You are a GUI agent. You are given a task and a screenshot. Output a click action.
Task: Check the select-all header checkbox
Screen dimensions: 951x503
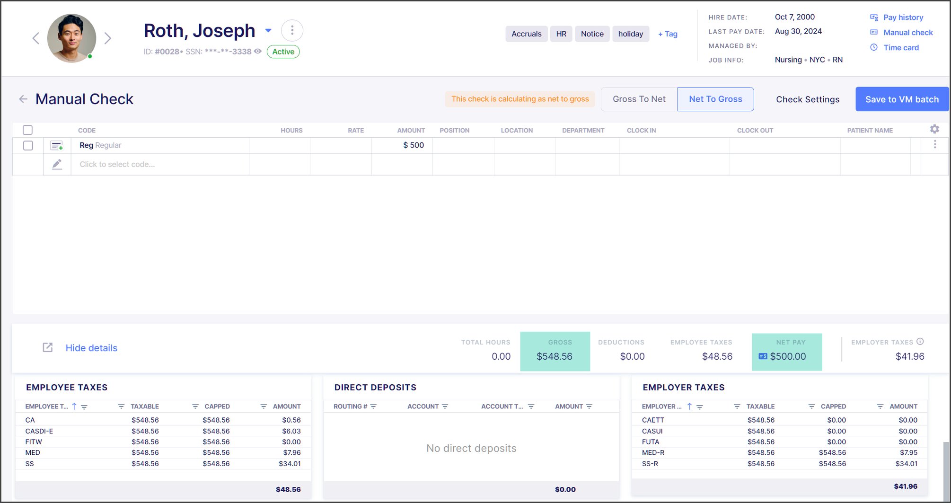pos(28,130)
